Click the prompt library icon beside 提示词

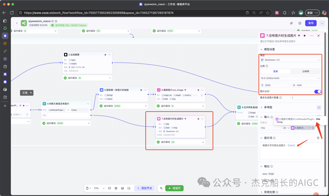[318, 138]
